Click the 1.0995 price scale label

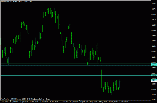(154, 95)
